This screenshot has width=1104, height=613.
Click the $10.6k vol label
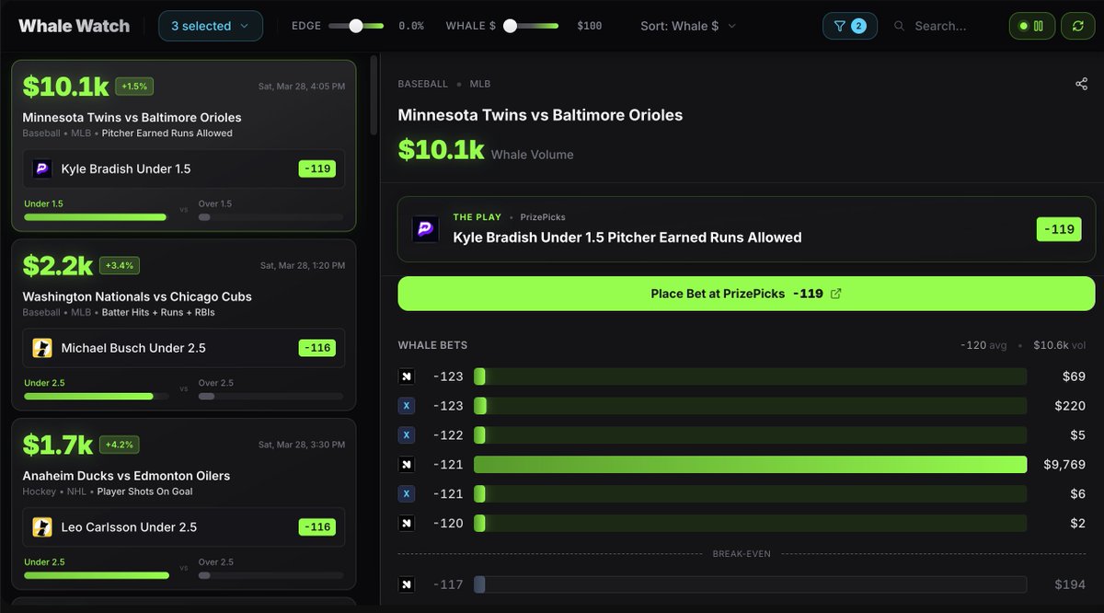tap(1060, 345)
